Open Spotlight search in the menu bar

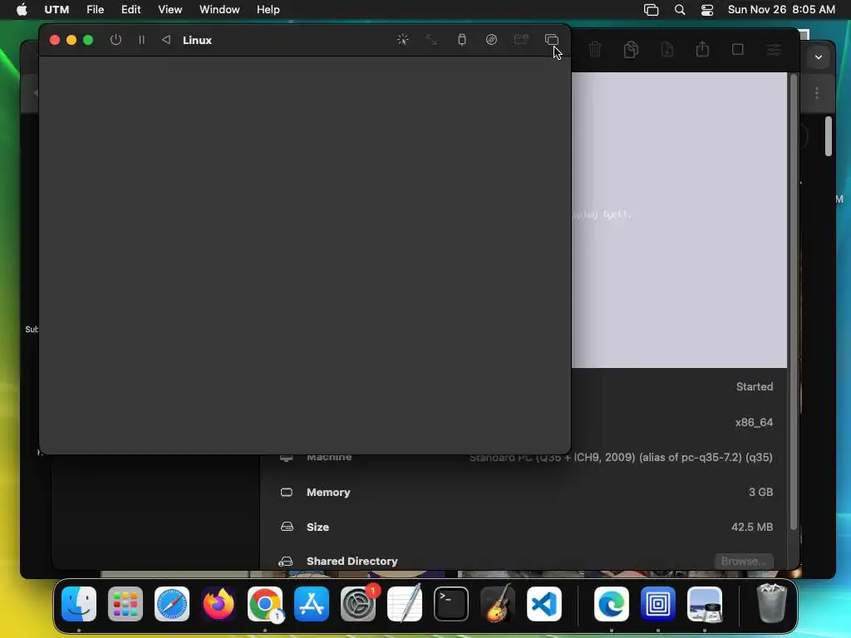point(680,10)
